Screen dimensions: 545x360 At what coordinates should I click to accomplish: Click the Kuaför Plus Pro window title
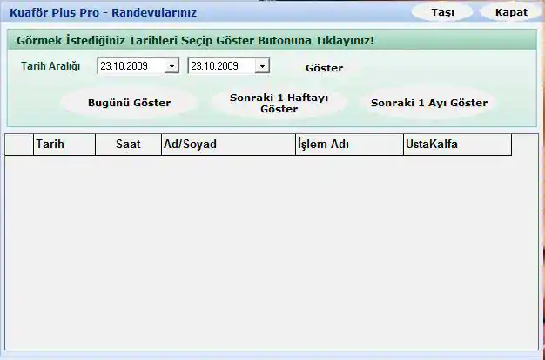point(103,12)
